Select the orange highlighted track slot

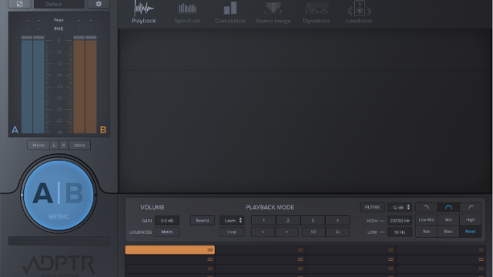(x=169, y=250)
